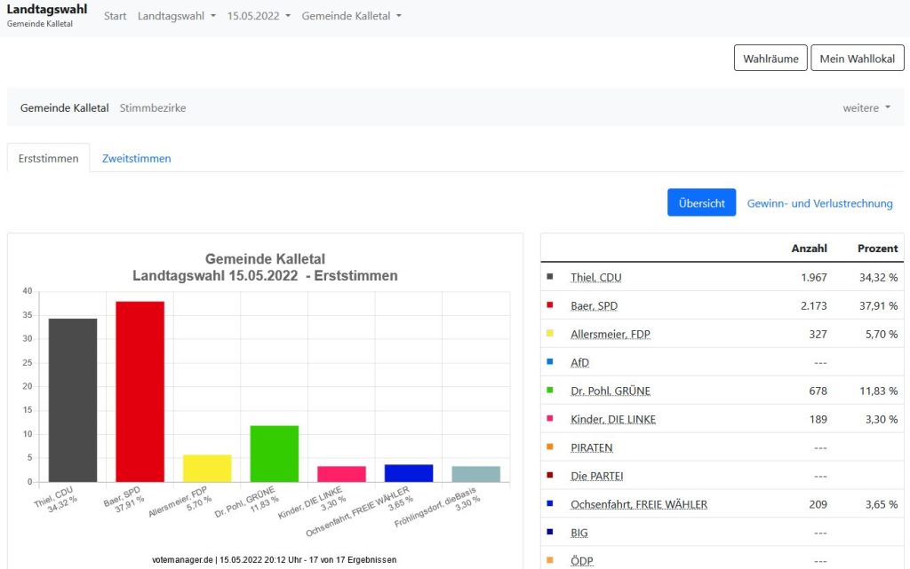This screenshot has height=569, width=910.
Task: Click the blue FREIE WÄHLER chart bar
Action: point(409,473)
